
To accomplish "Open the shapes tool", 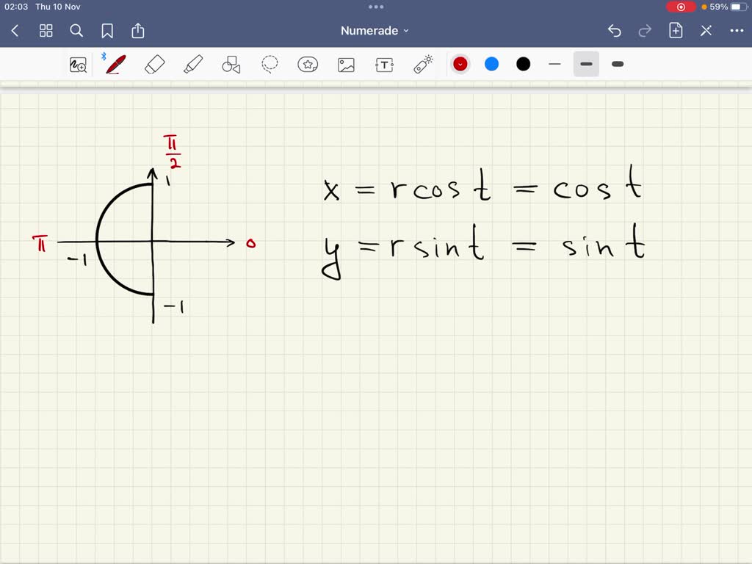I will (x=231, y=64).
